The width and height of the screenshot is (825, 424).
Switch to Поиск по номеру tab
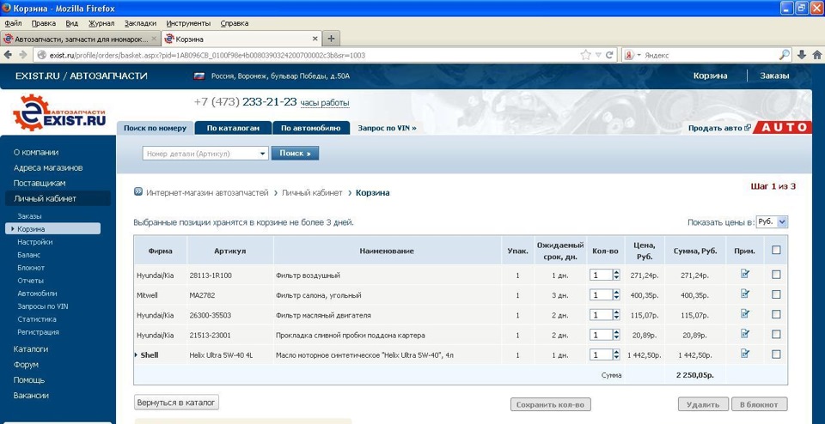pos(156,128)
